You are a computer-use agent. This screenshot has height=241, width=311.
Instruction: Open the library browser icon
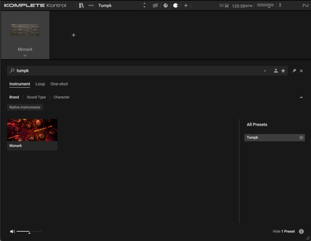(x=81, y=6)
